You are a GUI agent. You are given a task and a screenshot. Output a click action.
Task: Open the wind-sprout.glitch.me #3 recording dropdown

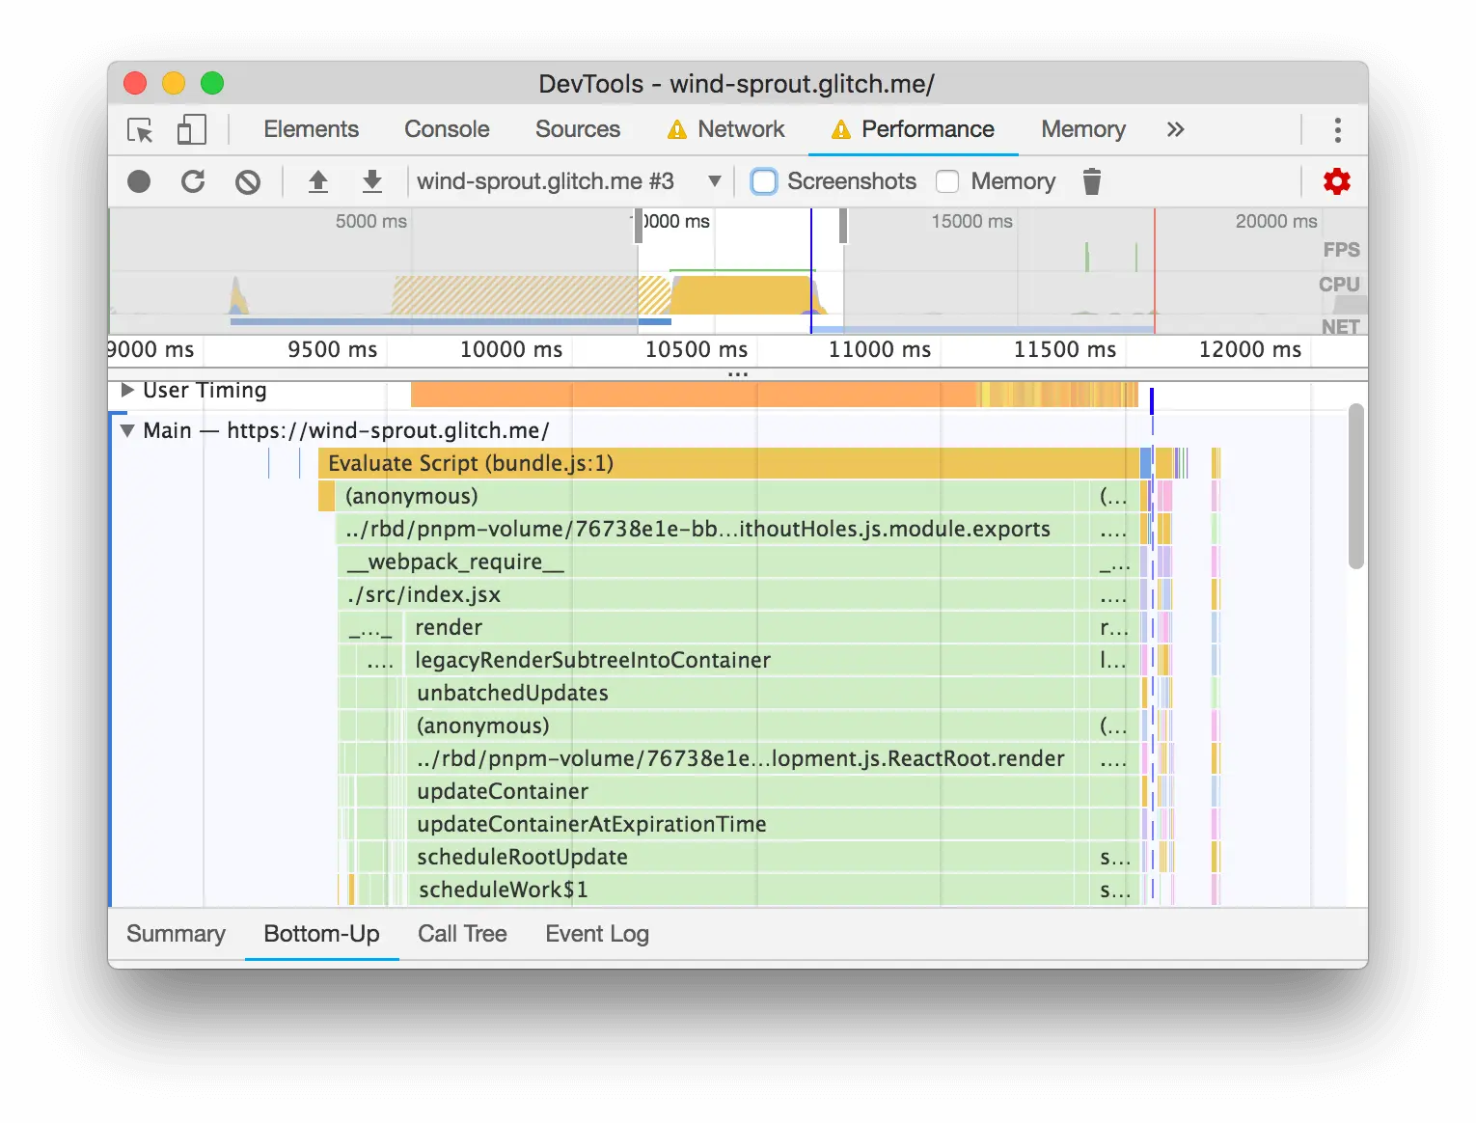(x=569, y=181)
